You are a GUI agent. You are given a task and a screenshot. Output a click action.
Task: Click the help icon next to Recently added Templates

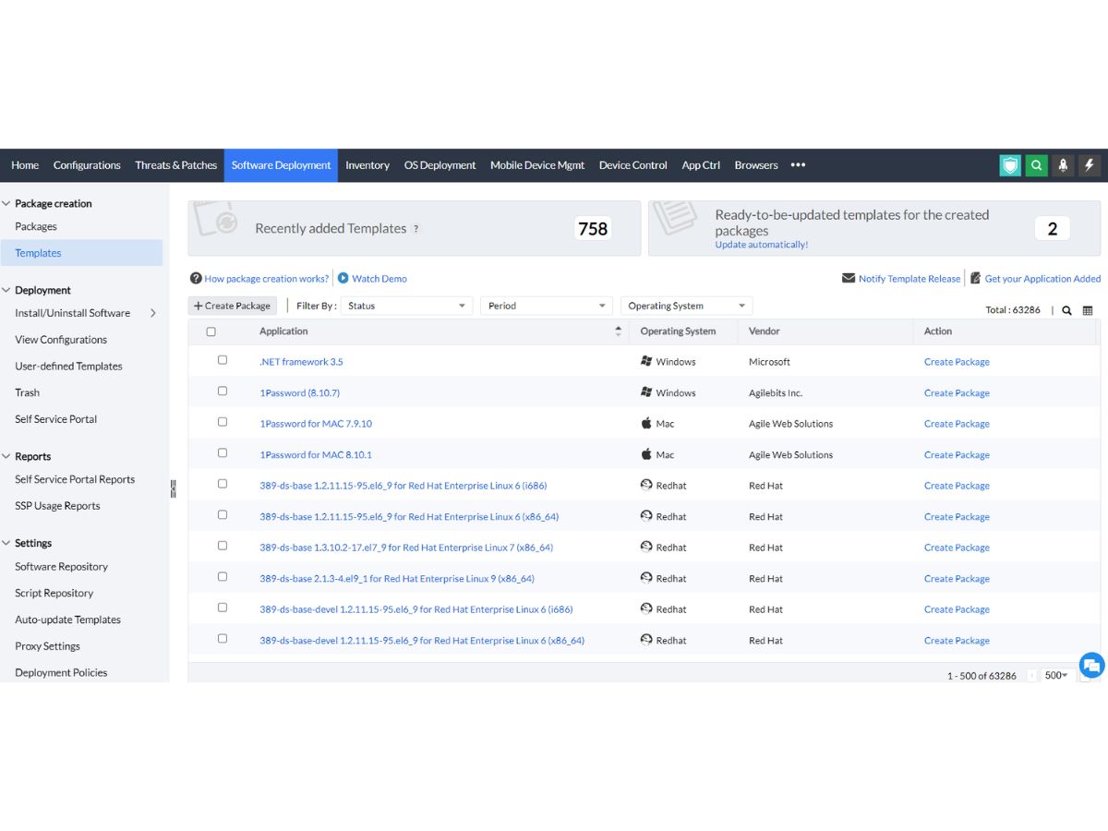point(415,229)
